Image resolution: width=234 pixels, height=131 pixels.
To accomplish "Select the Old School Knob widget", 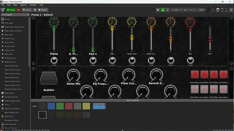I will click(x=11, y=97).
